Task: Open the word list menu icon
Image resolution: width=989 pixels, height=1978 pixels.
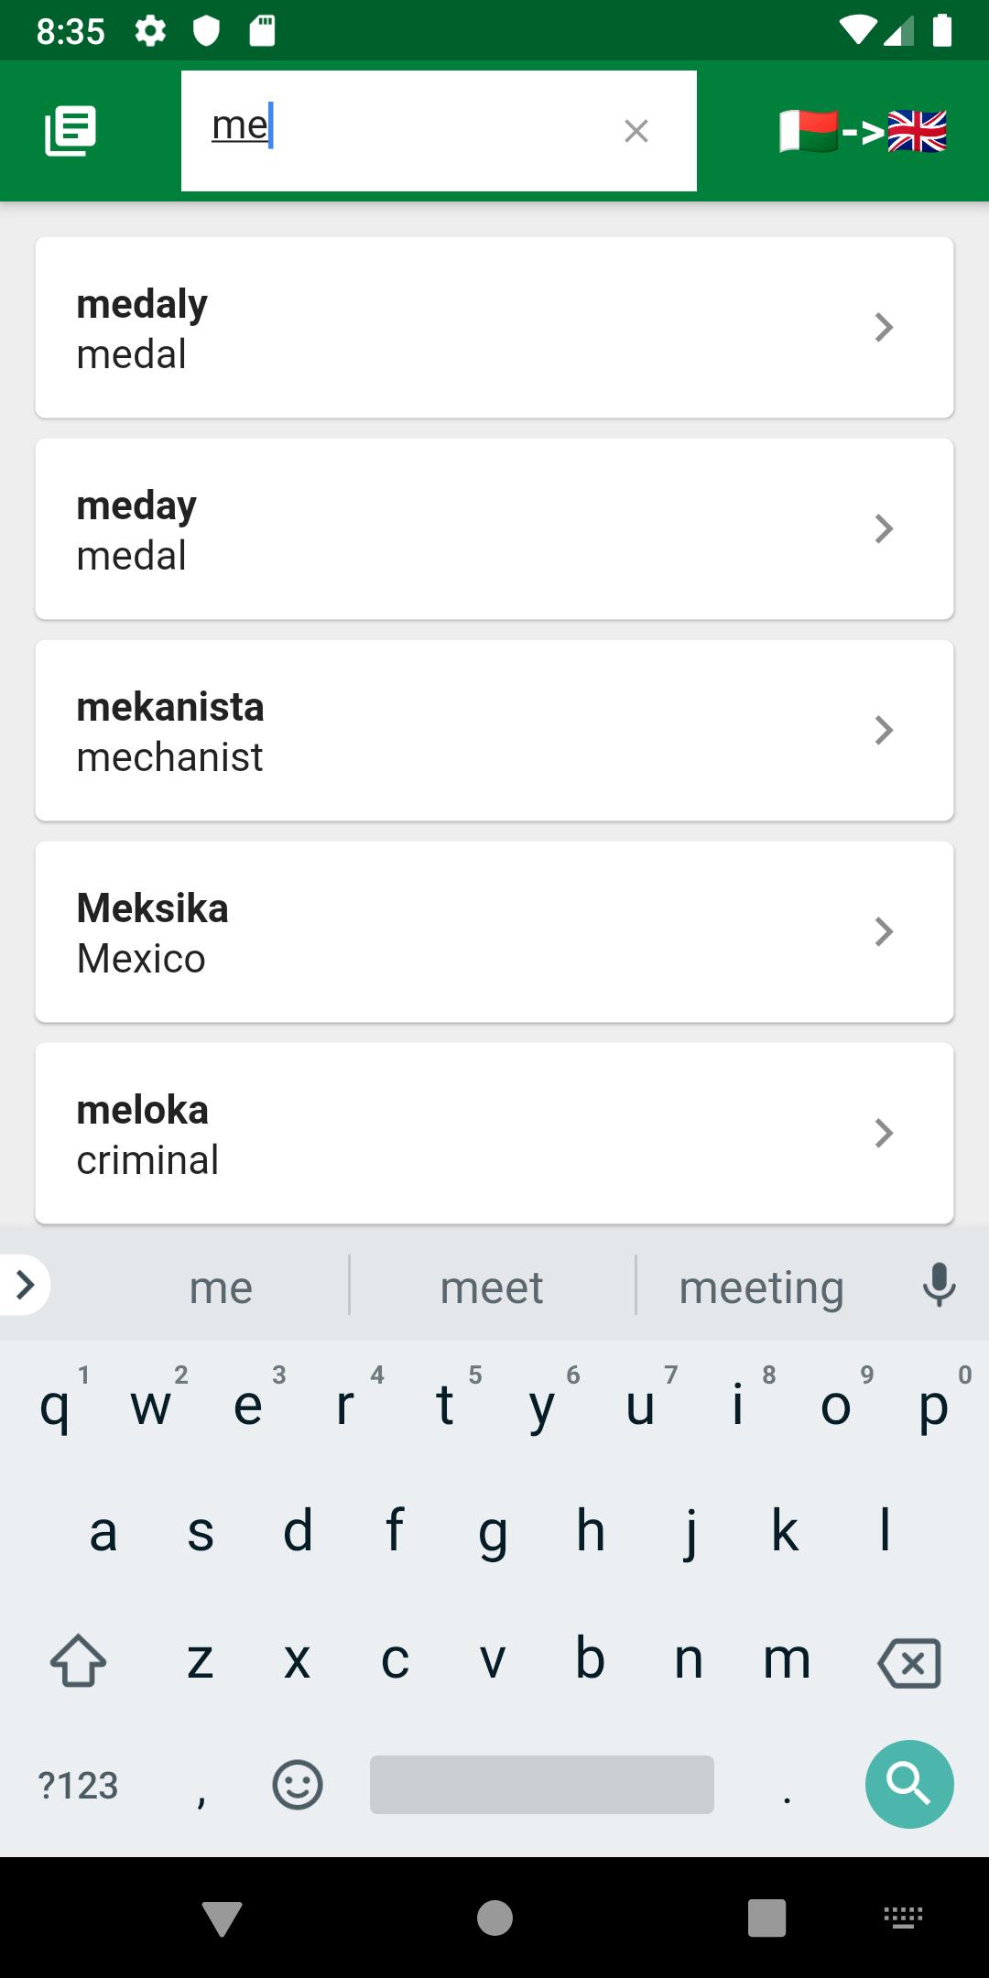Action: point(71,131)
